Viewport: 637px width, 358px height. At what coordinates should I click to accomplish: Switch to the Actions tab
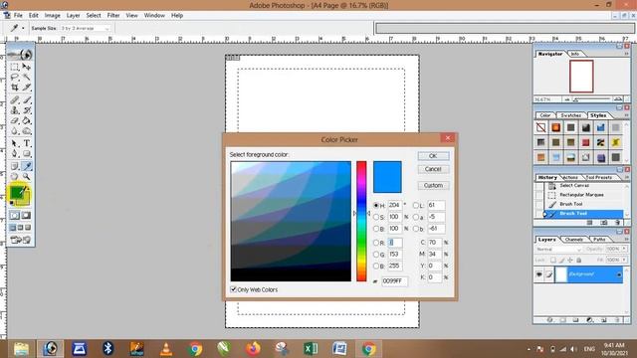(570, 177)
